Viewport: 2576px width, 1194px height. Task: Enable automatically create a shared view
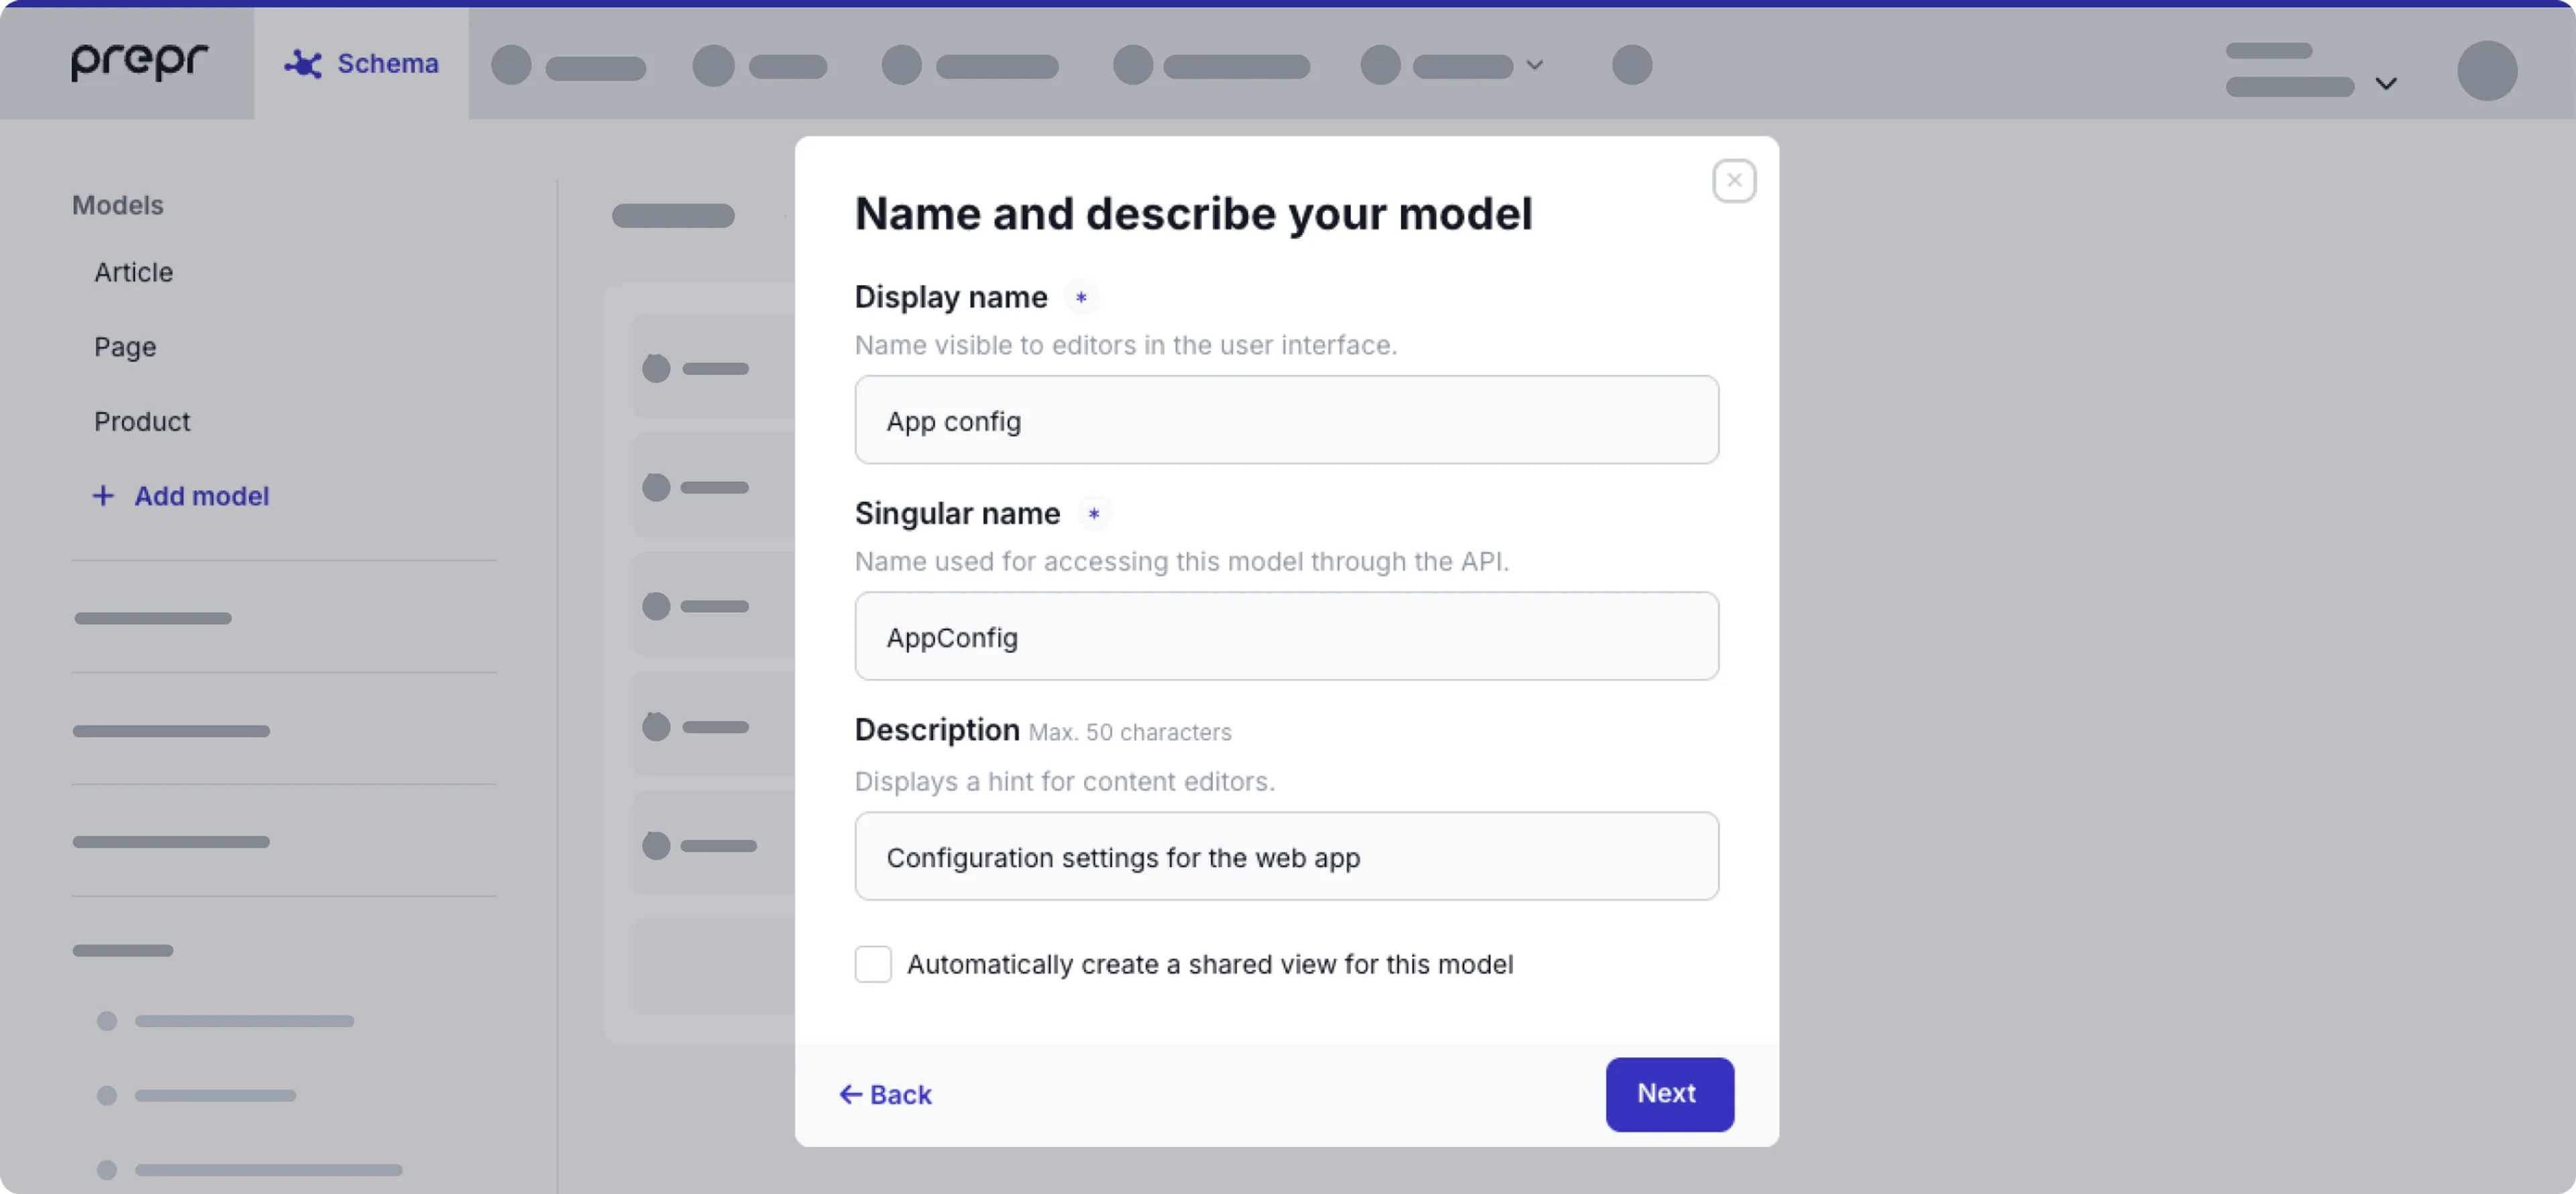click(x=872, y=964)
